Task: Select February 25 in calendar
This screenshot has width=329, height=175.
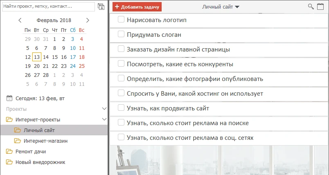Action: tap(81, 66)
